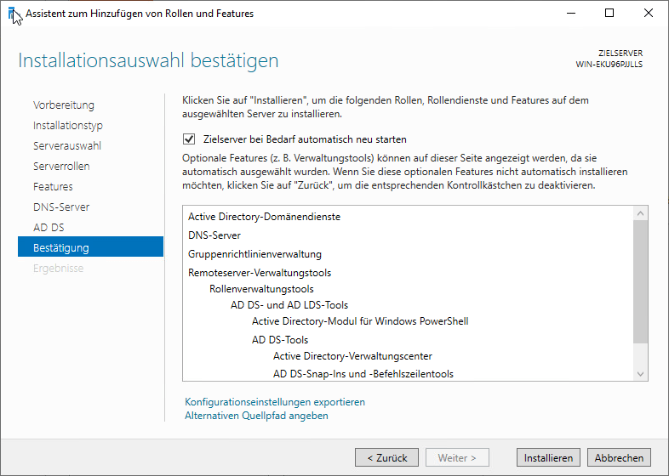Viewport: 669px width, 476px height.
Task: Select Features step in sidebar
Action: [x=53, y=187]
